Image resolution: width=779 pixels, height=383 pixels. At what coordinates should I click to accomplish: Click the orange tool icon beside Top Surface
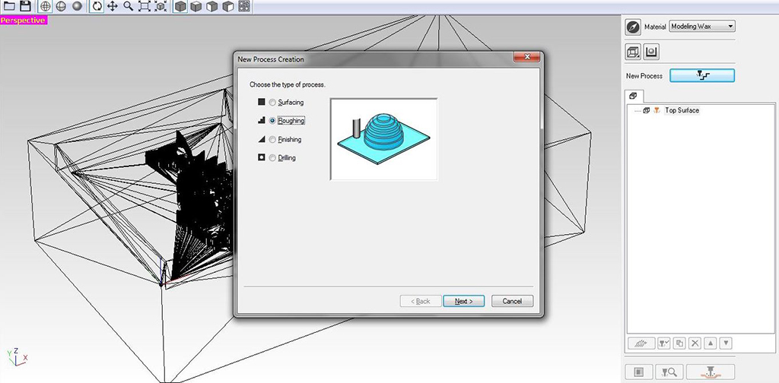pos(657,111)
